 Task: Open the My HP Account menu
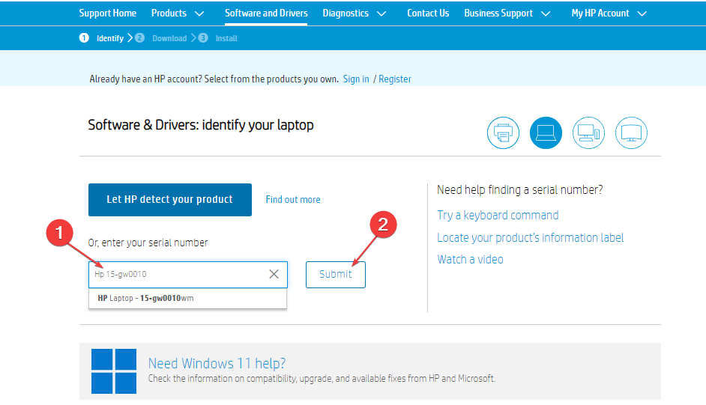(600, 13)
